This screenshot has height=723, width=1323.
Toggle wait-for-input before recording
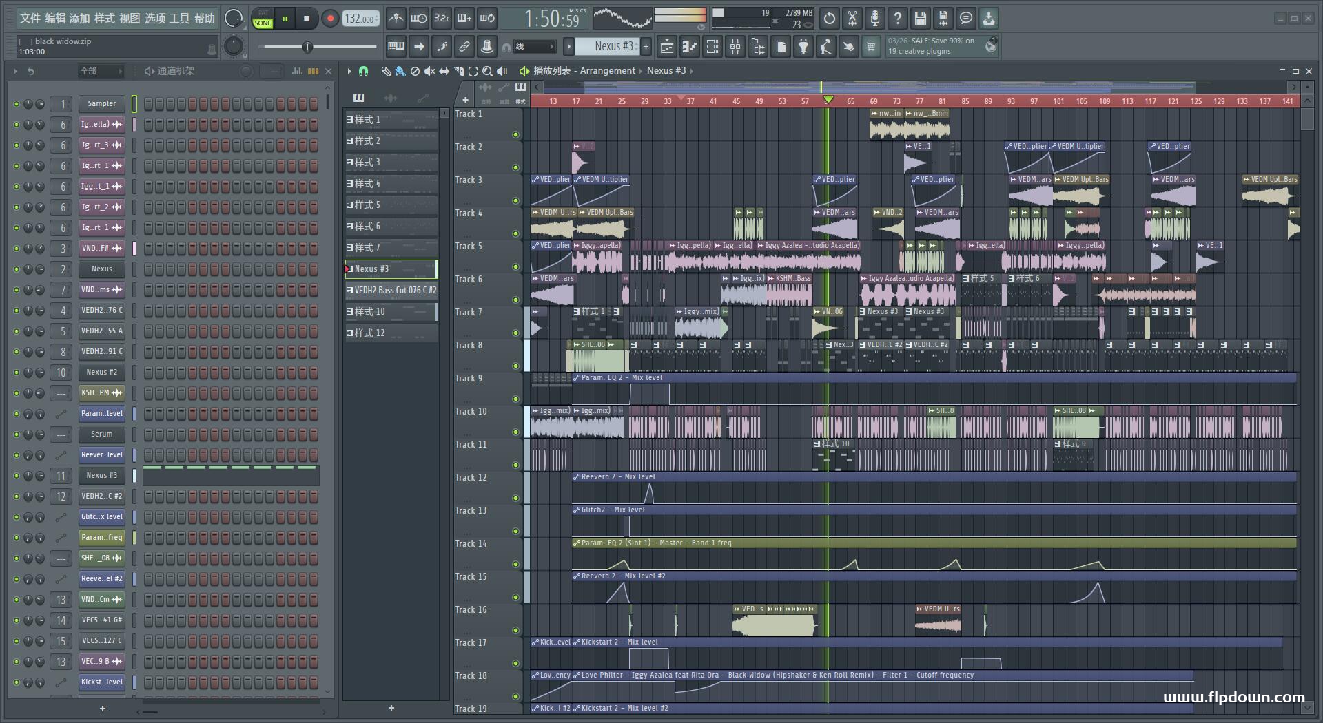[418, 19]
